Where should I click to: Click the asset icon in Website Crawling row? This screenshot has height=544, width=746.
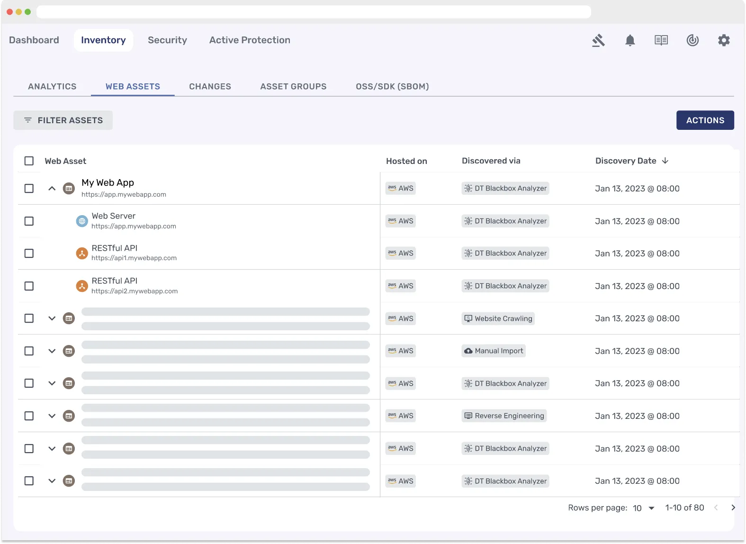click(69, 318)
